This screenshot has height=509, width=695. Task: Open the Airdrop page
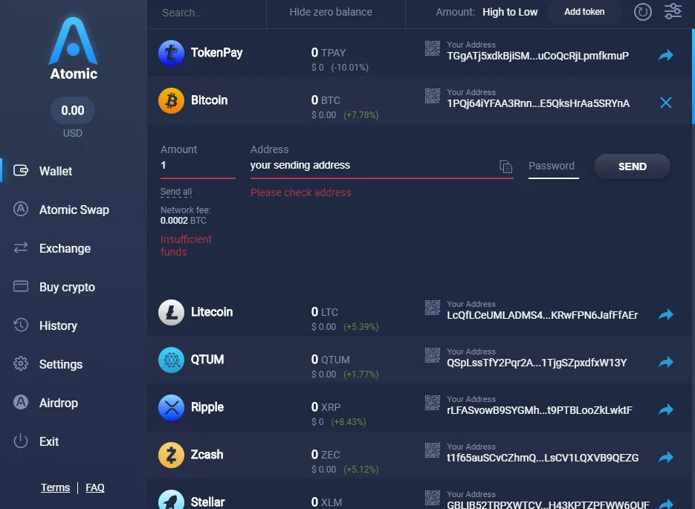tap(59, 403)
